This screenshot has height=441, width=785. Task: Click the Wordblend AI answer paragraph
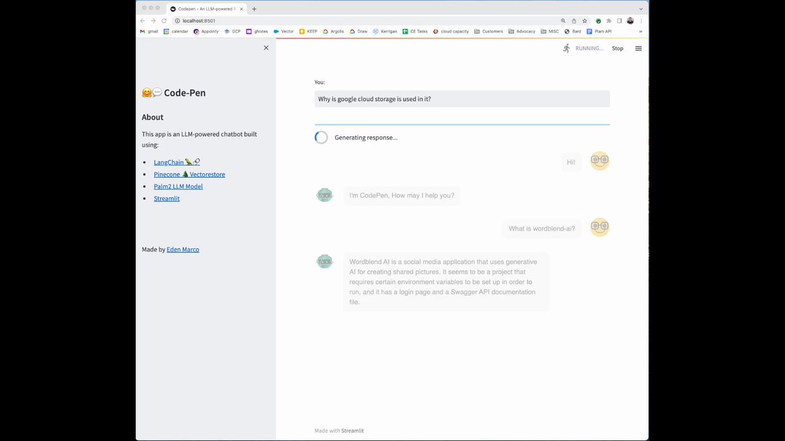(446, 282)
